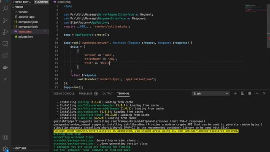Open composer.lock in explorer
Viewport: 270px width, 152px height.
(x=30, y=27)
